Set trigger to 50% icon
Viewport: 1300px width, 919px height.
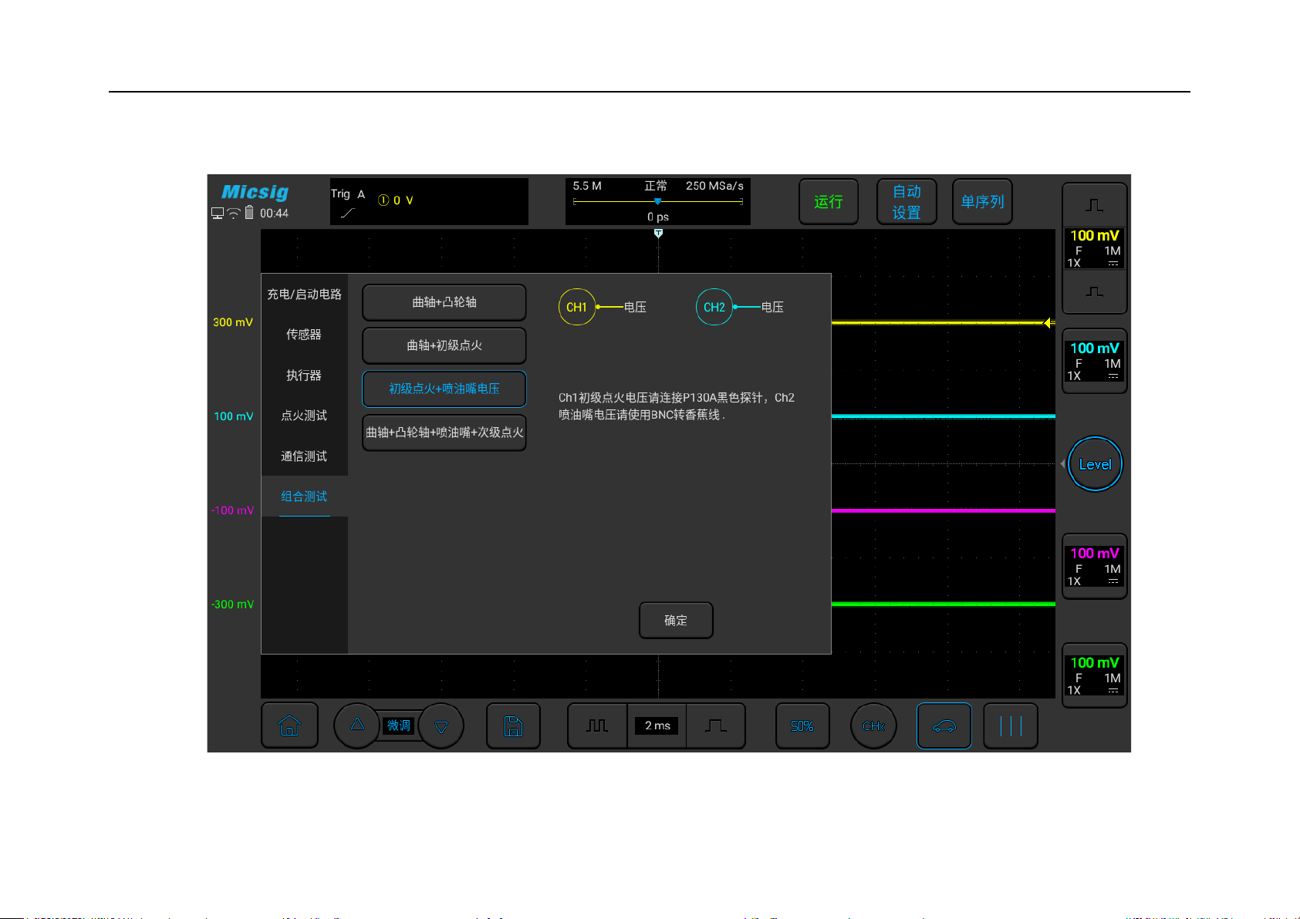coord(802,725)
